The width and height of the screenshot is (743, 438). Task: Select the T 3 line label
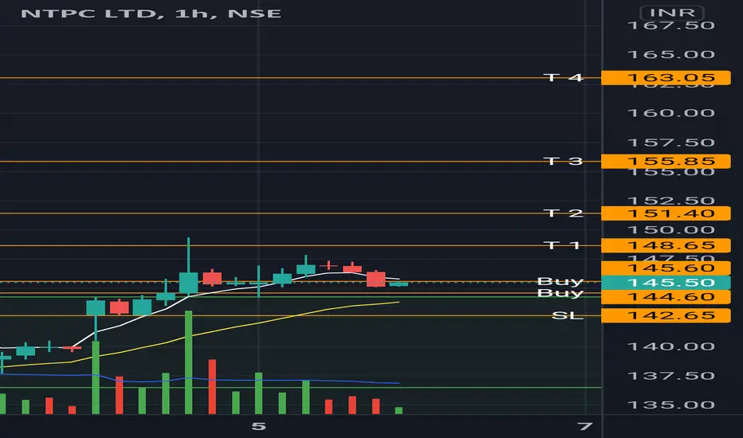563,161
